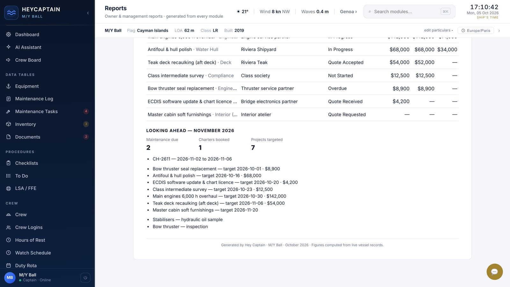
Task: Open the Equipment anchor icon
Action: coord(9,86)
